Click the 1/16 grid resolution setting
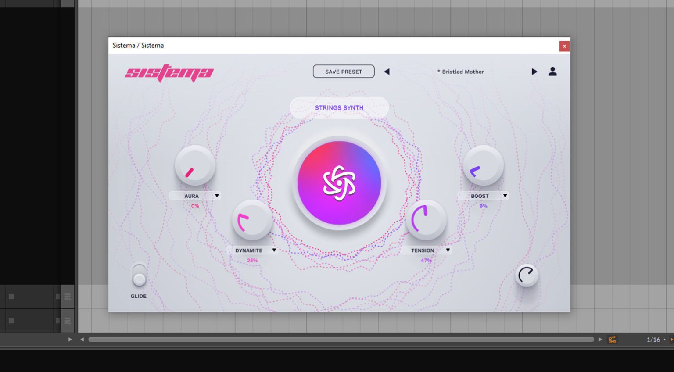Screen dimensions: 674x372 click(x=653, y=340)
